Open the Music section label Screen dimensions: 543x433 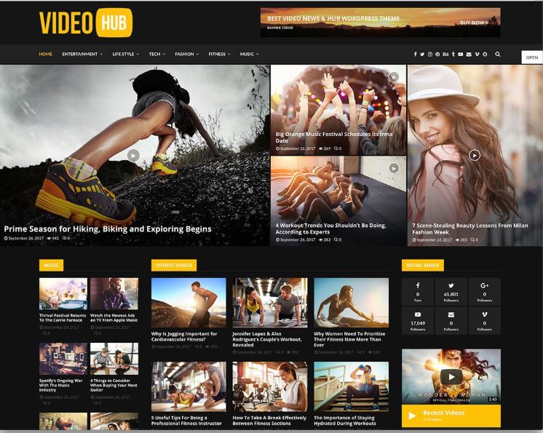point(51,265)
